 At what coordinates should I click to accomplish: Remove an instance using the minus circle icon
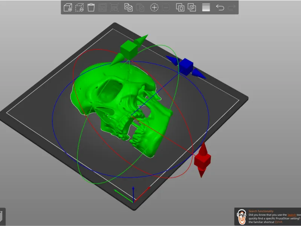click(166, 8)
